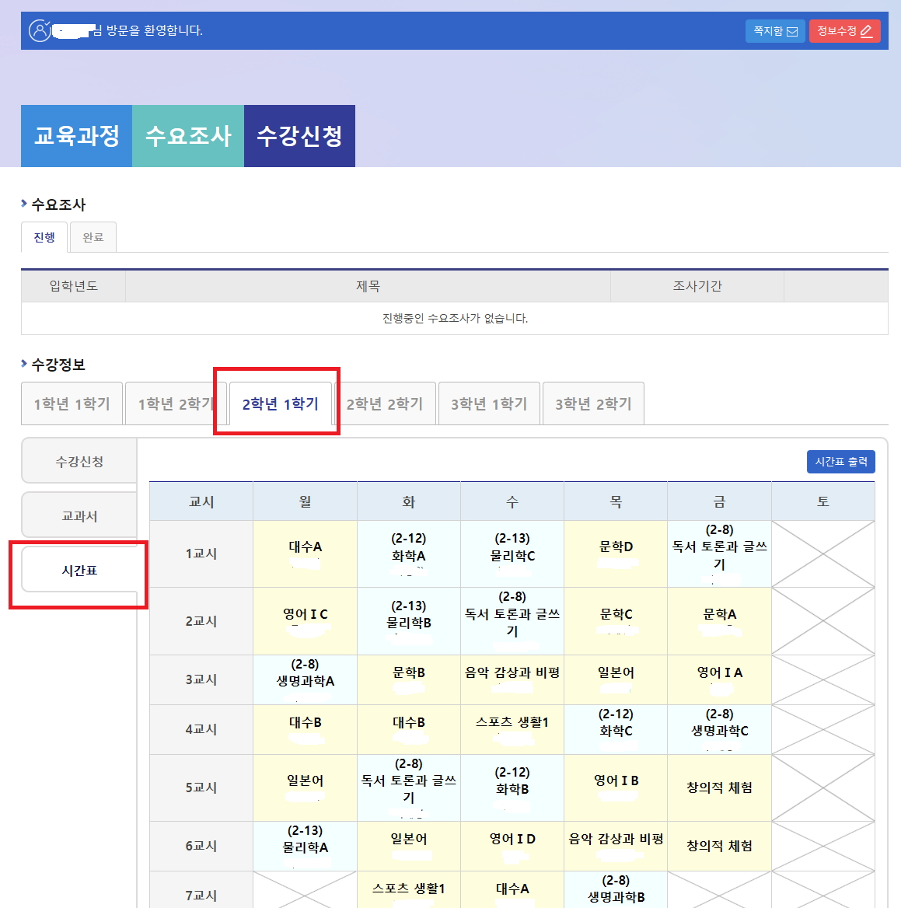Viewport: 901px width, 908px height.
Task: Open the 교육과정 main menu
Action: click(x=76, y=136)
